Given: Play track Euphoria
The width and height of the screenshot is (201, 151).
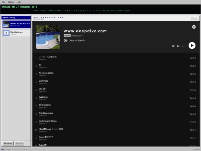Looking at the screenshot, I should click(x=116, y=98).
